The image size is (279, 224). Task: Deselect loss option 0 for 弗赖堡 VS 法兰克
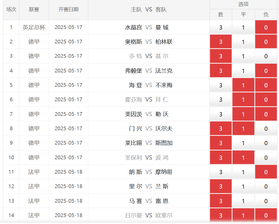pos(266,71)
